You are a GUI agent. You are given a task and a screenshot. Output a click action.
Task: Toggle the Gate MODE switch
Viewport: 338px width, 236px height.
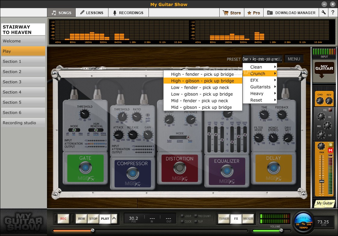pyautogui.click(x=74, y=130)
